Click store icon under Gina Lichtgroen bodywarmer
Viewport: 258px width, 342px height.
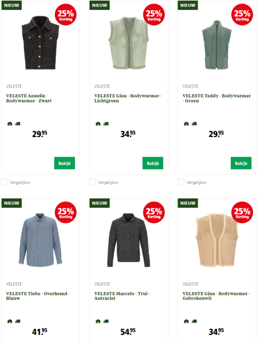click(98, 123)
